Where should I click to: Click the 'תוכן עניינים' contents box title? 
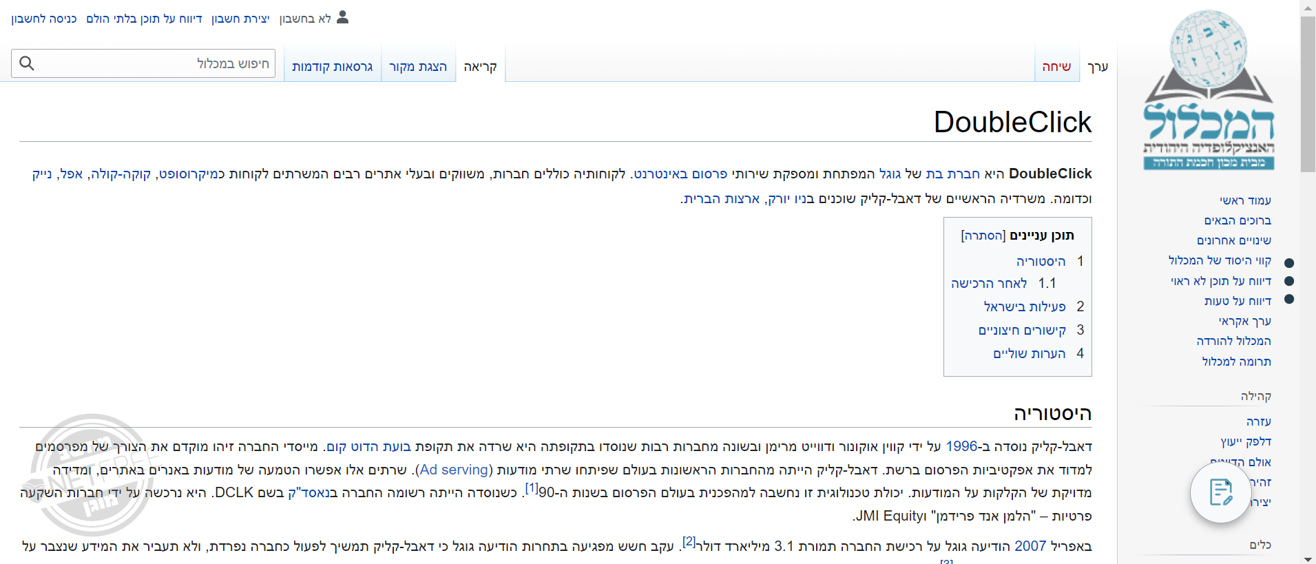[x=1042, y=236]
